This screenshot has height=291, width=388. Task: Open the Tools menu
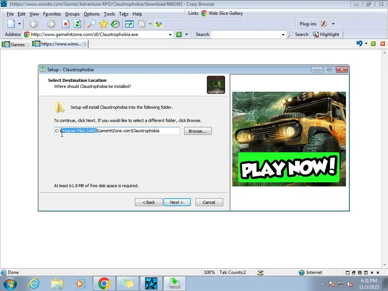coord(109,14)
